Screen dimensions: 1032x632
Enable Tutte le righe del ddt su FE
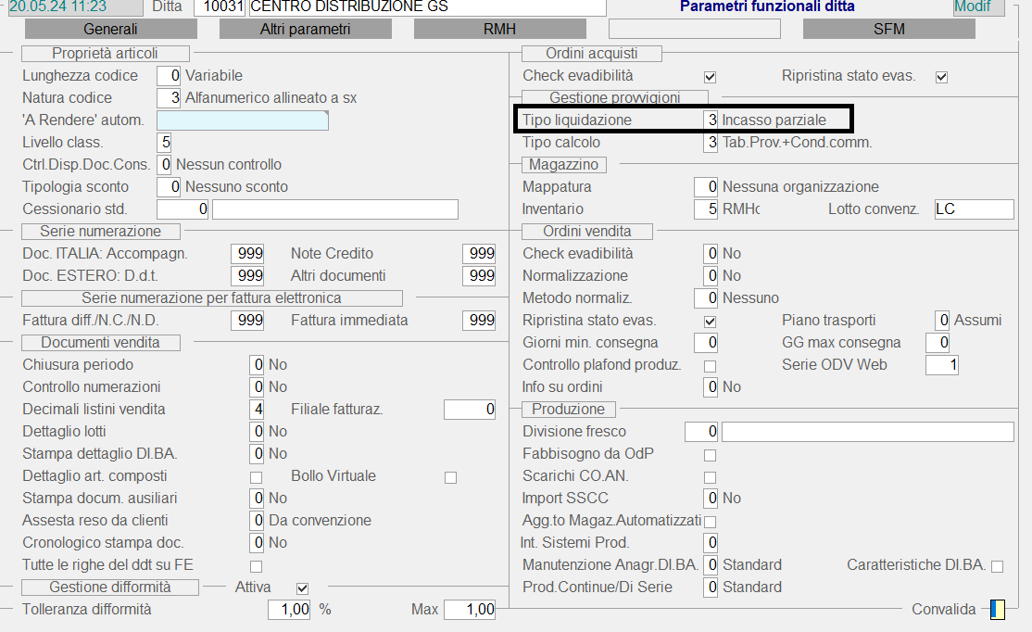point(257,566)
